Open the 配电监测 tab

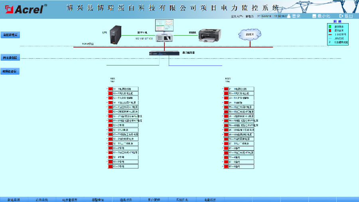(x=14, y=200)
